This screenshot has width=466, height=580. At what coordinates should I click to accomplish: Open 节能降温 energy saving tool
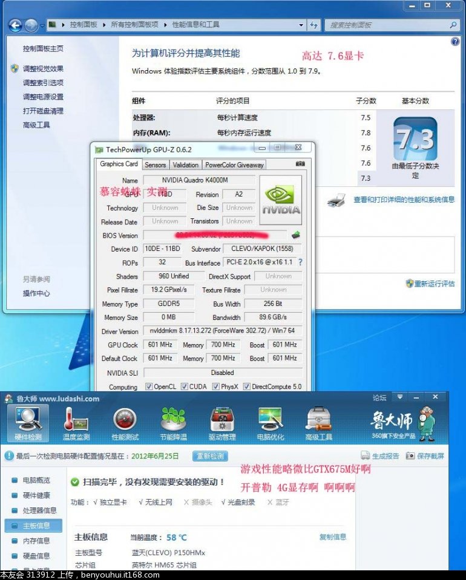point(173,424)
